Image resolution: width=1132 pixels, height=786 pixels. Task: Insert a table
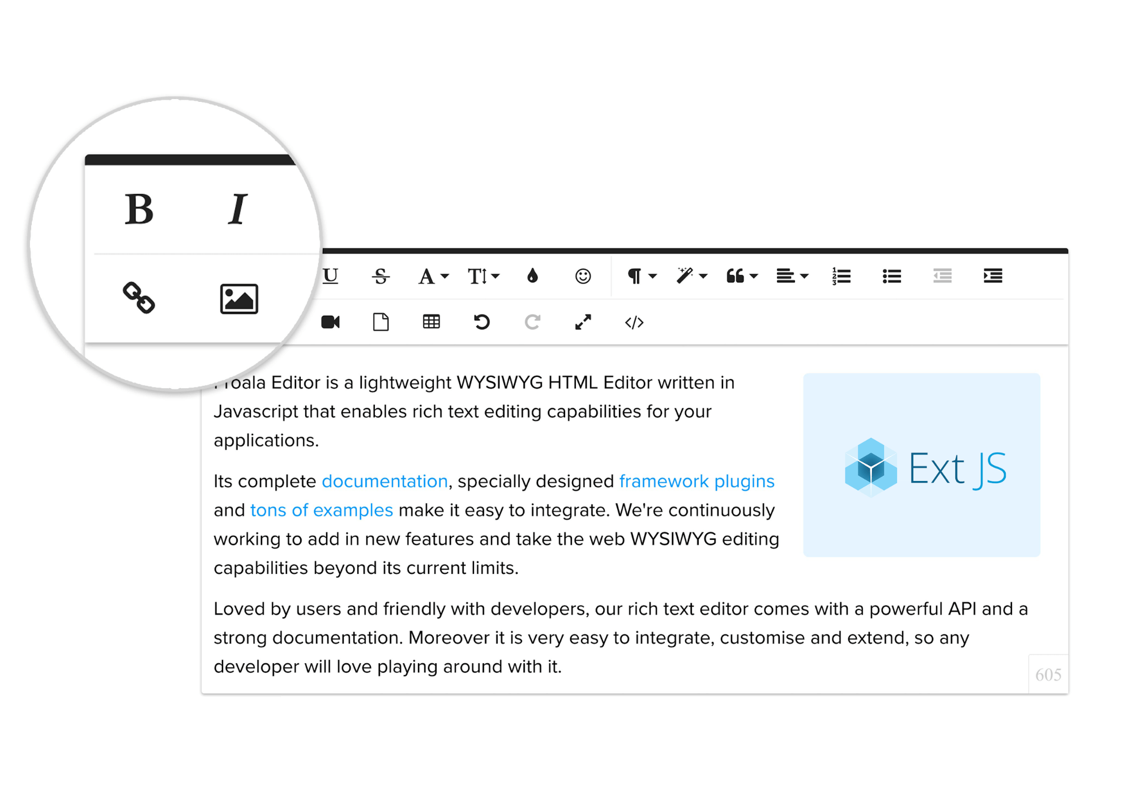tap(432, 322)
